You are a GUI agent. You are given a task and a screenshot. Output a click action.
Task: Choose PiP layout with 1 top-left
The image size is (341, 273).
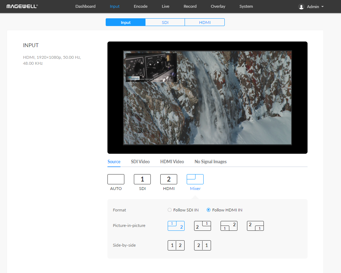(176, 226)
